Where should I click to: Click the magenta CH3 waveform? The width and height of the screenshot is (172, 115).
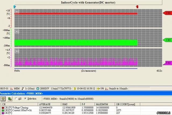tap(76, 62)
